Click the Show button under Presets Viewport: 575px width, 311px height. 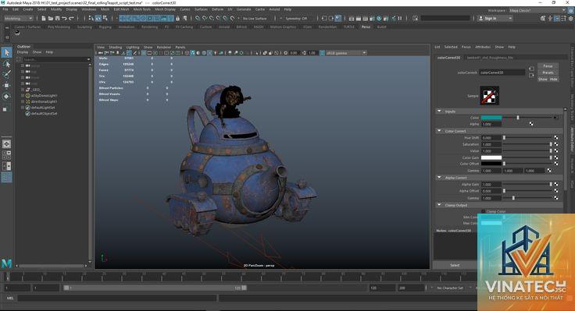(x=543, y=79)
